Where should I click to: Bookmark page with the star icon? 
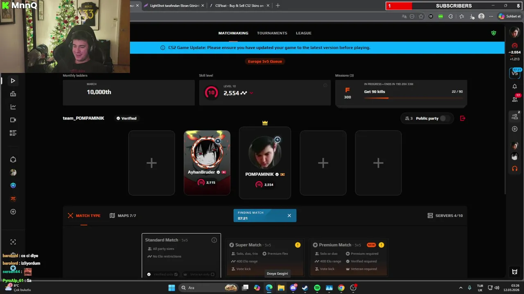click(421, 16)
